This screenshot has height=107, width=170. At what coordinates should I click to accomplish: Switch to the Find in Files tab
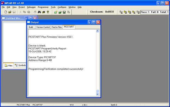pos(57,27)
